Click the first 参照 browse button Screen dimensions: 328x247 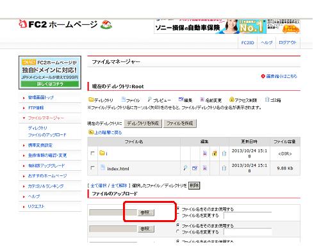[146, 212]
